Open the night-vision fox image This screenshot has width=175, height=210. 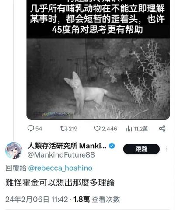coord(98,79)
